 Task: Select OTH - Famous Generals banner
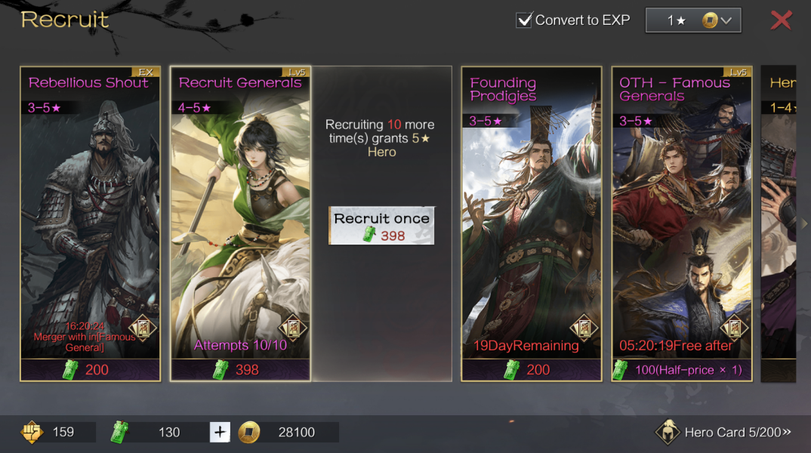click(x=682, y=223)
